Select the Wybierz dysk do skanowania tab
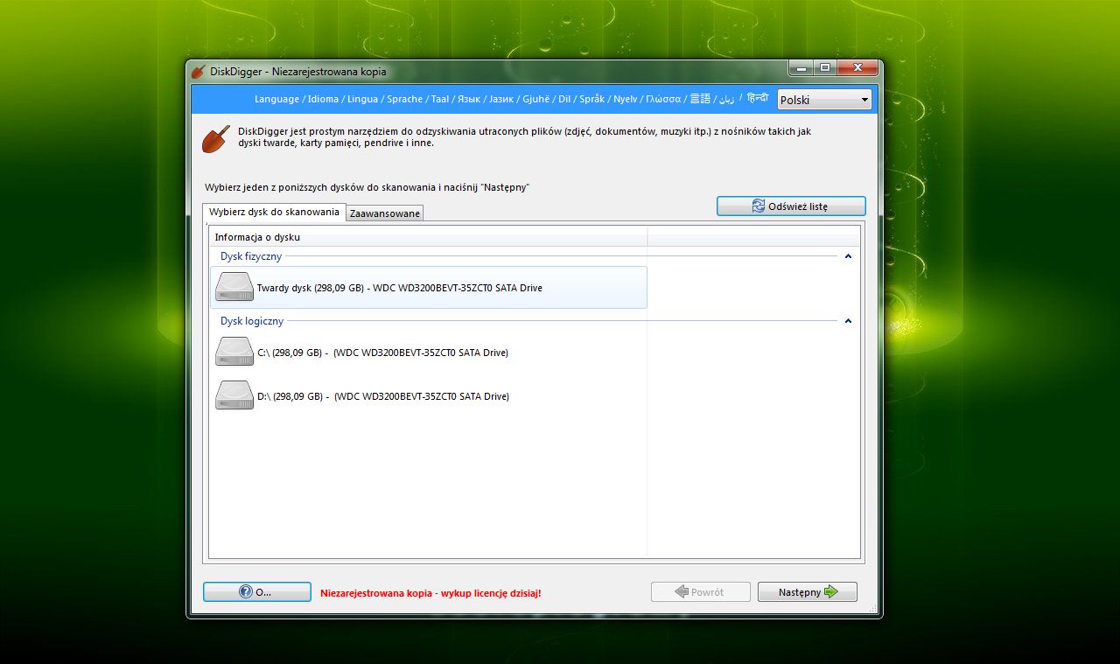The image size is (1120, 664). coord(274,212)
